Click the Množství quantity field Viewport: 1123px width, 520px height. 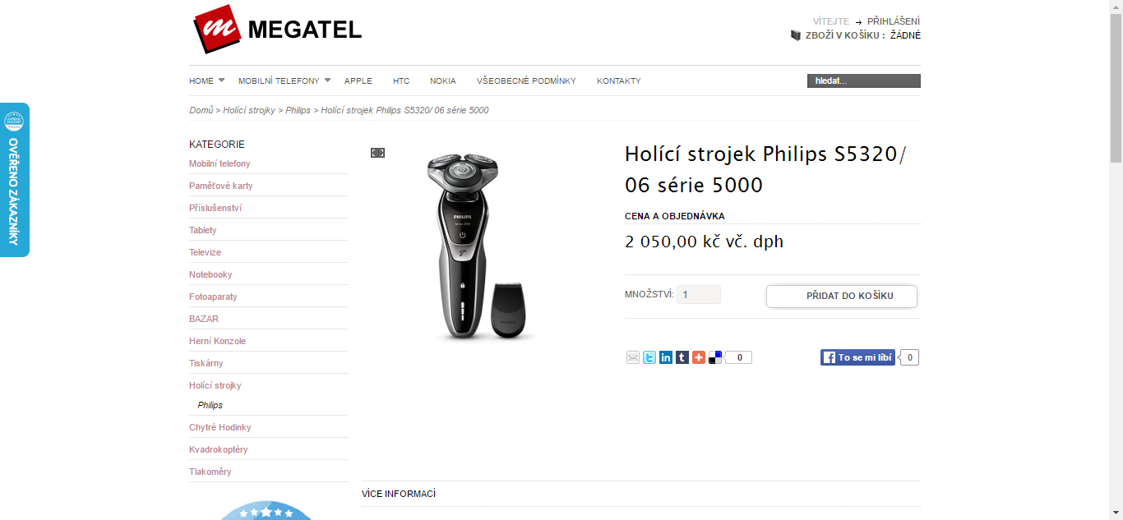[699, 294]
